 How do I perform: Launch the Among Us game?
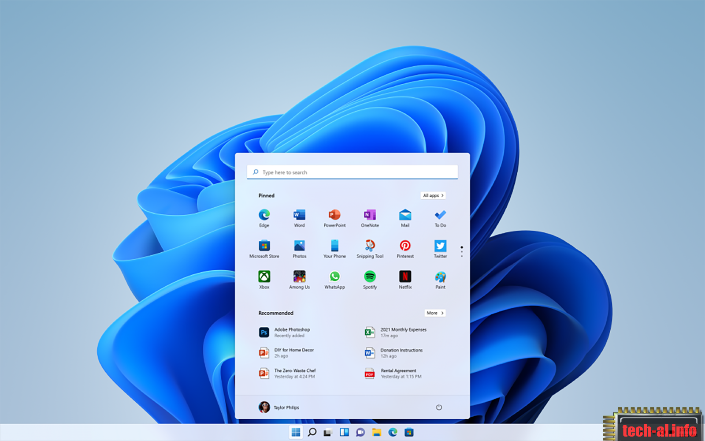(x=299, y=280)
